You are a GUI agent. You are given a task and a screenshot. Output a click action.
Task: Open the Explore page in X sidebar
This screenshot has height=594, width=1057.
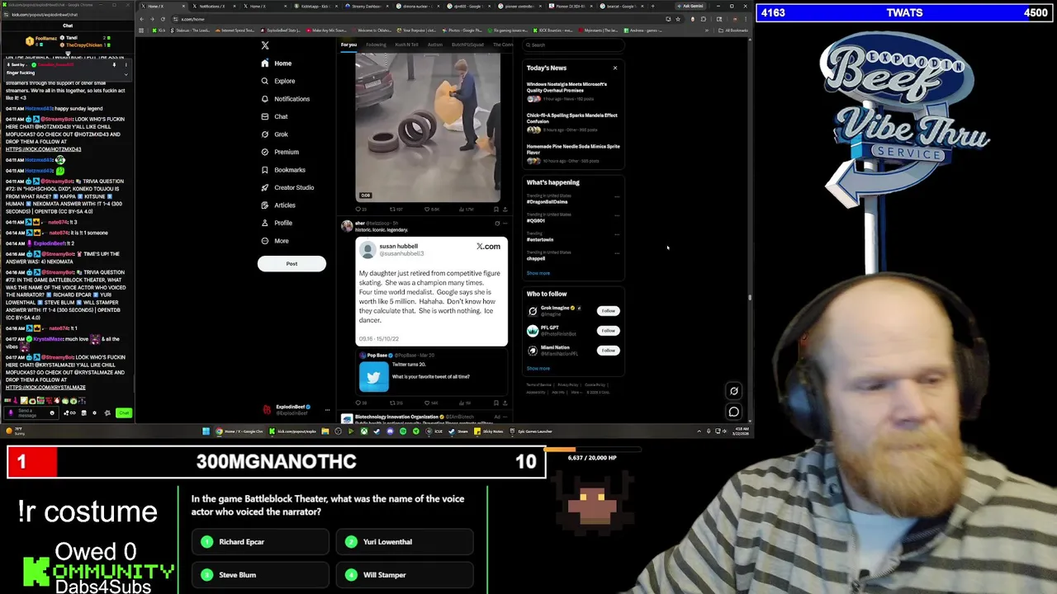[x=277, y=81]
